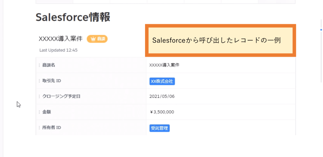Click the 所有者 ID field label
Screen dimensions: 323x157
coord(51,128)
